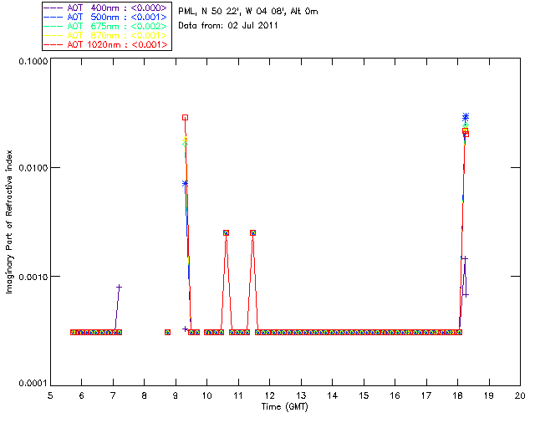
Task: Click the 0.0010 y-axis label
Action: [x=33, y=277]
